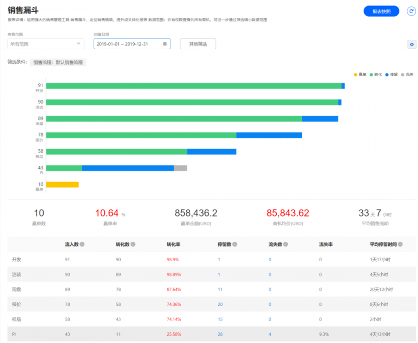Click the green 转化 bar of the 洽谈 stage
The width and height of the screenshot is (418, 343).
[192, 102]
